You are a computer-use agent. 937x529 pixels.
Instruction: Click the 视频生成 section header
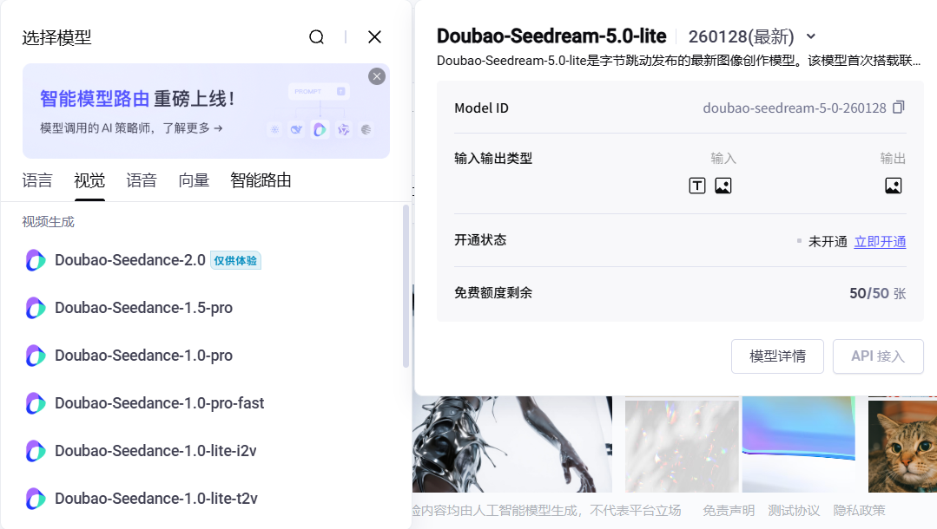click(x=49, y=222)
